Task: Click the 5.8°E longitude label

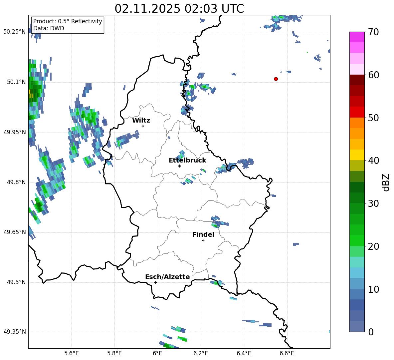Action: [114, 353]
